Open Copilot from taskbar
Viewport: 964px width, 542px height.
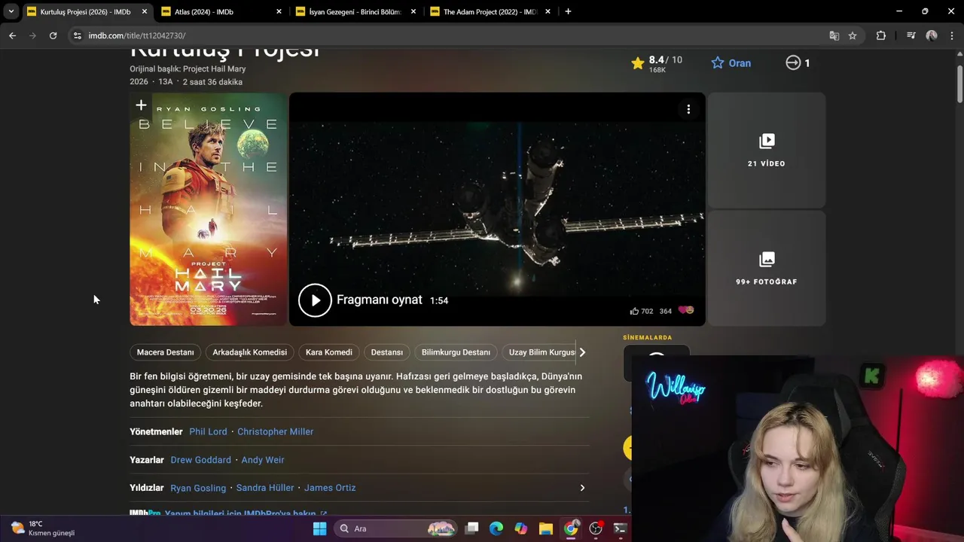click(x=520, y=528)
